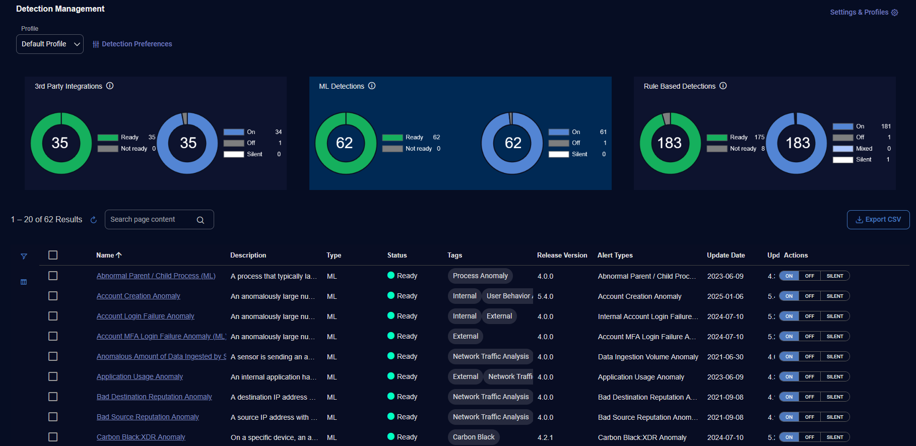Check the Account MFA Login Failure row

click(53, 336)
